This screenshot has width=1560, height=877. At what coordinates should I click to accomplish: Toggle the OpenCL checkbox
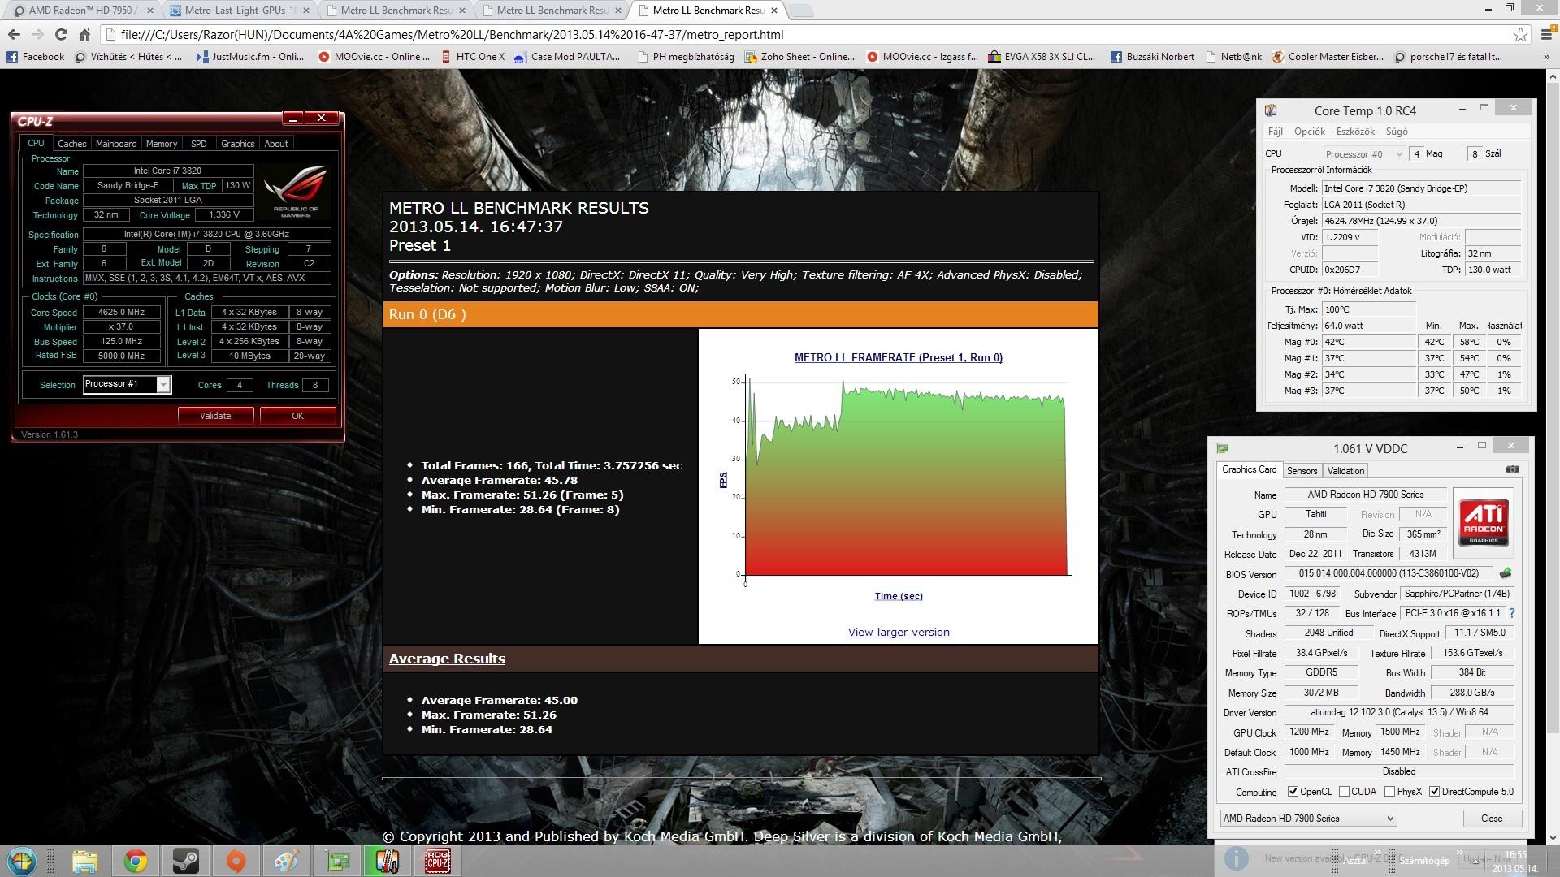tap(1293, 792)
